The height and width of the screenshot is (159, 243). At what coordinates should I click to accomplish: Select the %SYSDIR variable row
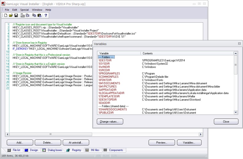pyautogui.click(x=166, y=64)
